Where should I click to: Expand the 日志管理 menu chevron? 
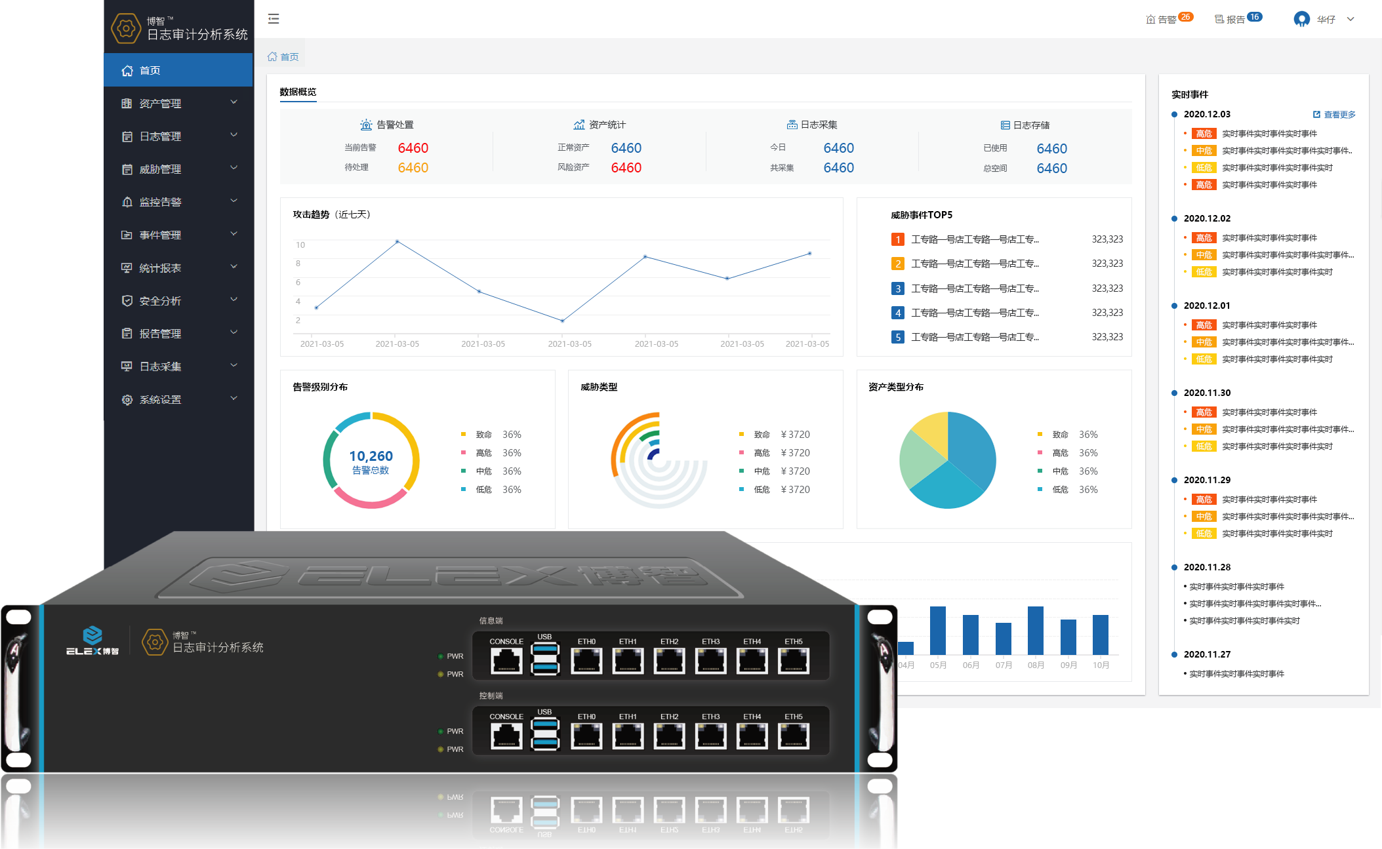(234, 136)
